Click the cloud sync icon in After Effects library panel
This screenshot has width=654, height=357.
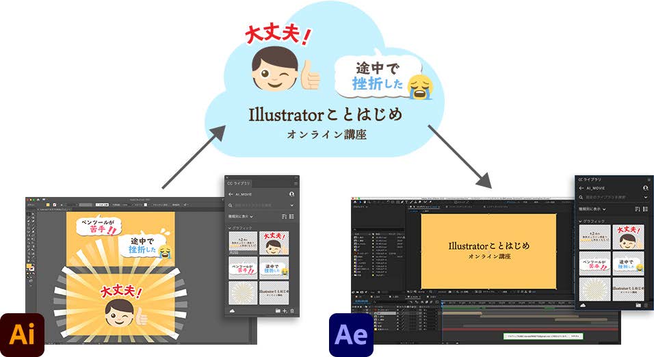[583, 305]
